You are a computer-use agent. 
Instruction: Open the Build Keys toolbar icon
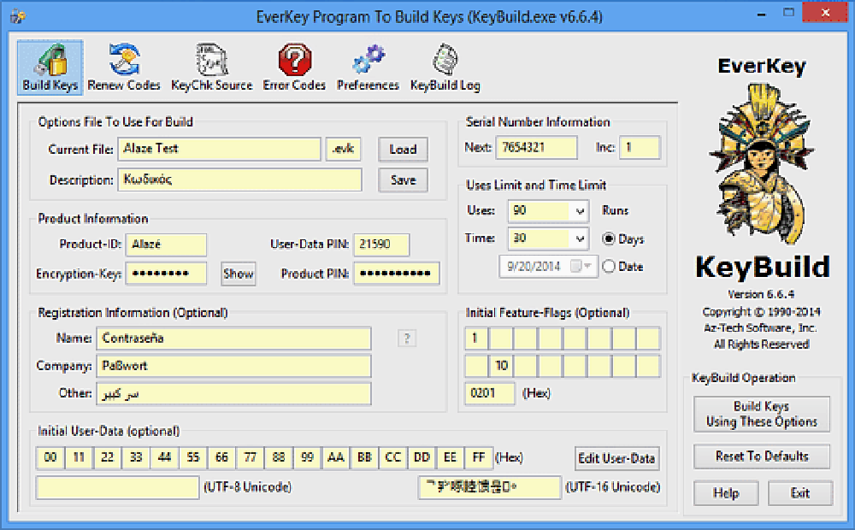click(50, 68)
